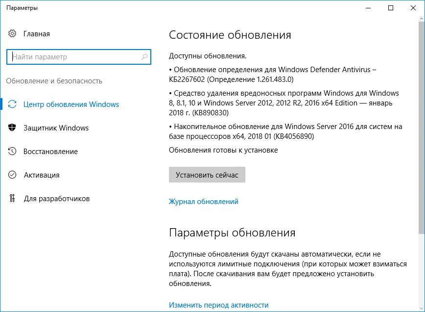425x312 pixels.
Task: Click the text Обновления готовы к установке
Action: (x=223, y=150)
